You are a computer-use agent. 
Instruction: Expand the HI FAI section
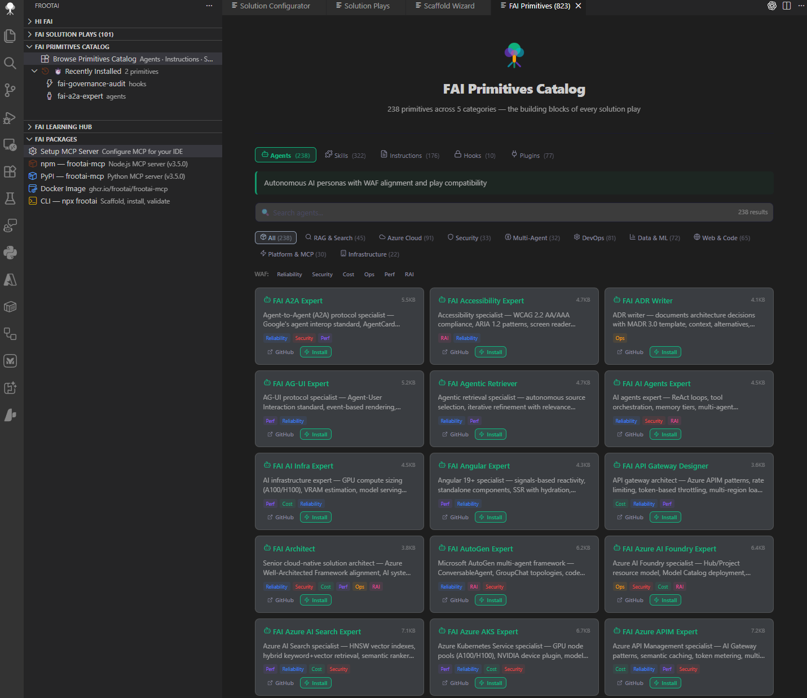click(123, 21)
